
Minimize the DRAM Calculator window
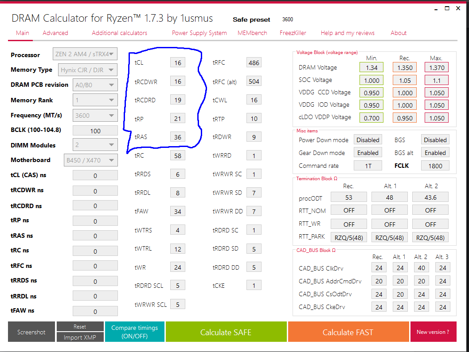coord(436,9)
